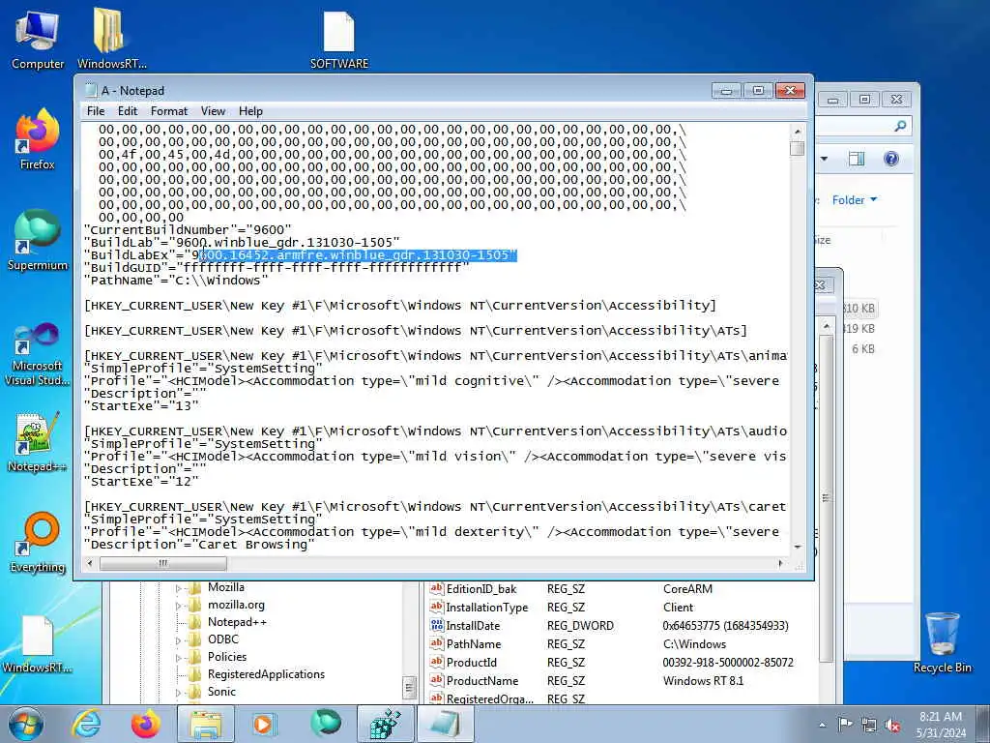Select the Recycle Bin icon
Image resolution: width=990 pixels, height=743 pixels.
pyautogui.click(x=942, y=643)
